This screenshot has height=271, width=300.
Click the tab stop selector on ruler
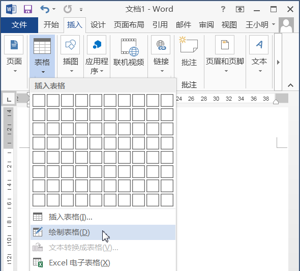(9, 99)
